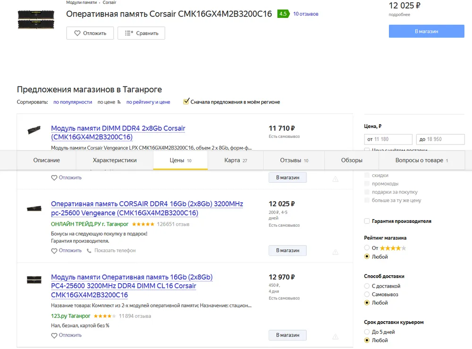Click the Corsair memory image at page top
Screen dimensions: 472x349
(36, 19)
